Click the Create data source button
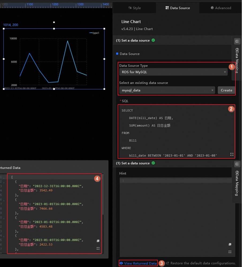The height and width of the screenshot is (267, 248). point(226,90)
